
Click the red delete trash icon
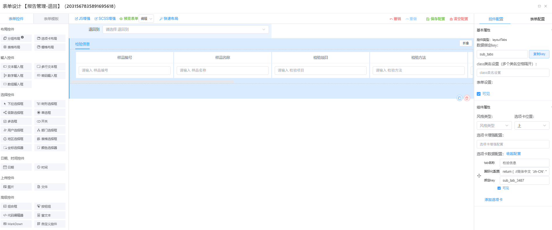(x=467, y=98)
